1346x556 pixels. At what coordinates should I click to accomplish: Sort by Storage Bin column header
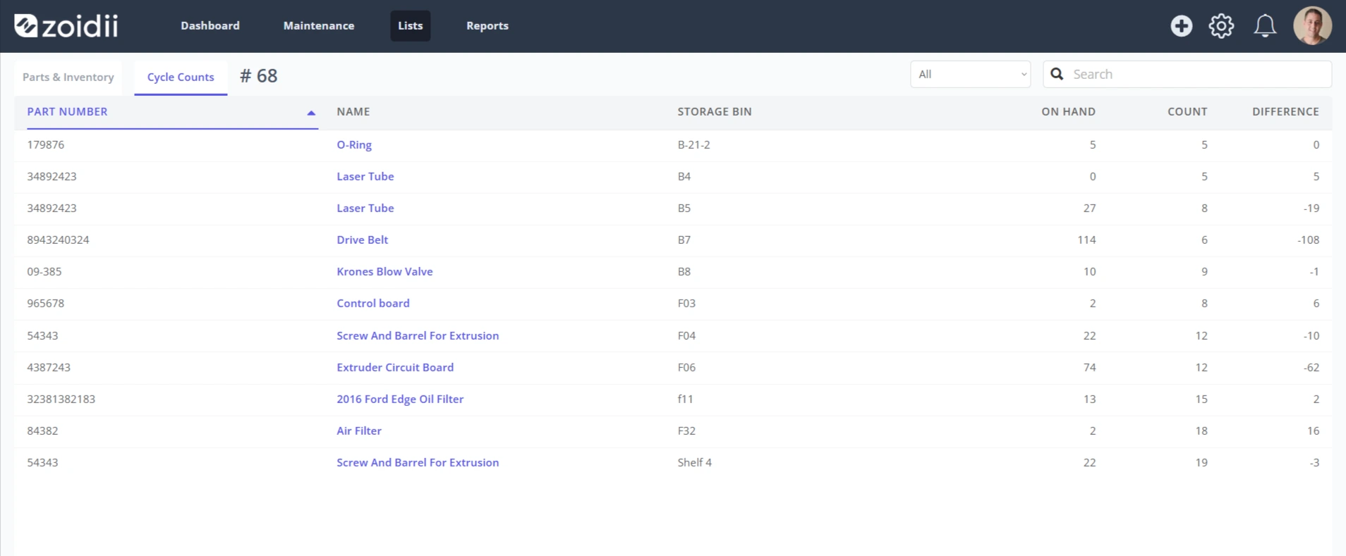pos(715,111)
